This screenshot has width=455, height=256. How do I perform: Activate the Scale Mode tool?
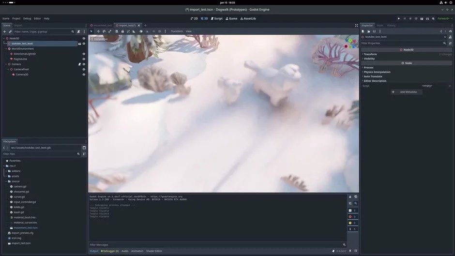pyautogui.click(x=110, y=31)
